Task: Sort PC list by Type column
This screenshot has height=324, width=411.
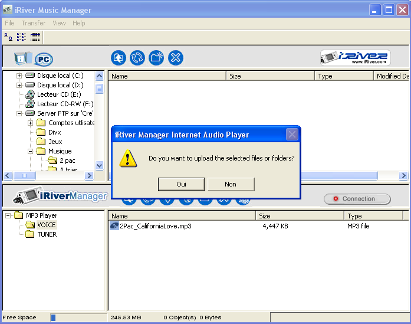Action: (344, 76)
